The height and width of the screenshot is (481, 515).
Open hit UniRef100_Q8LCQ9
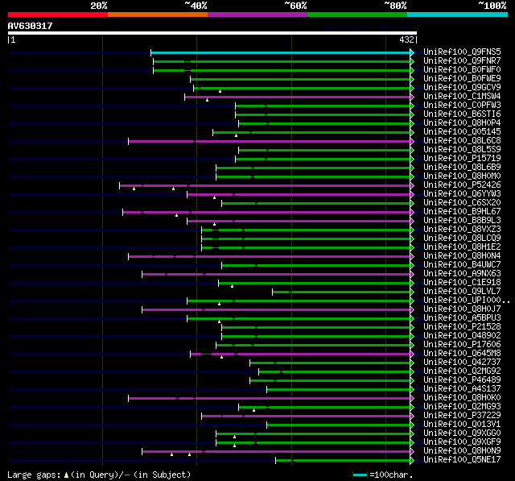[x=462, y=238]
